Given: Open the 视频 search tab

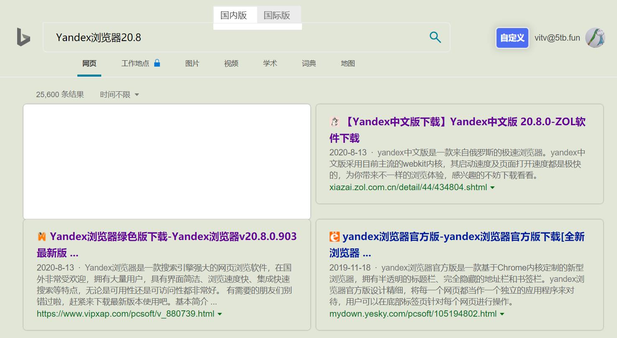Looking at the screenshot, I should tap(231, 63).
